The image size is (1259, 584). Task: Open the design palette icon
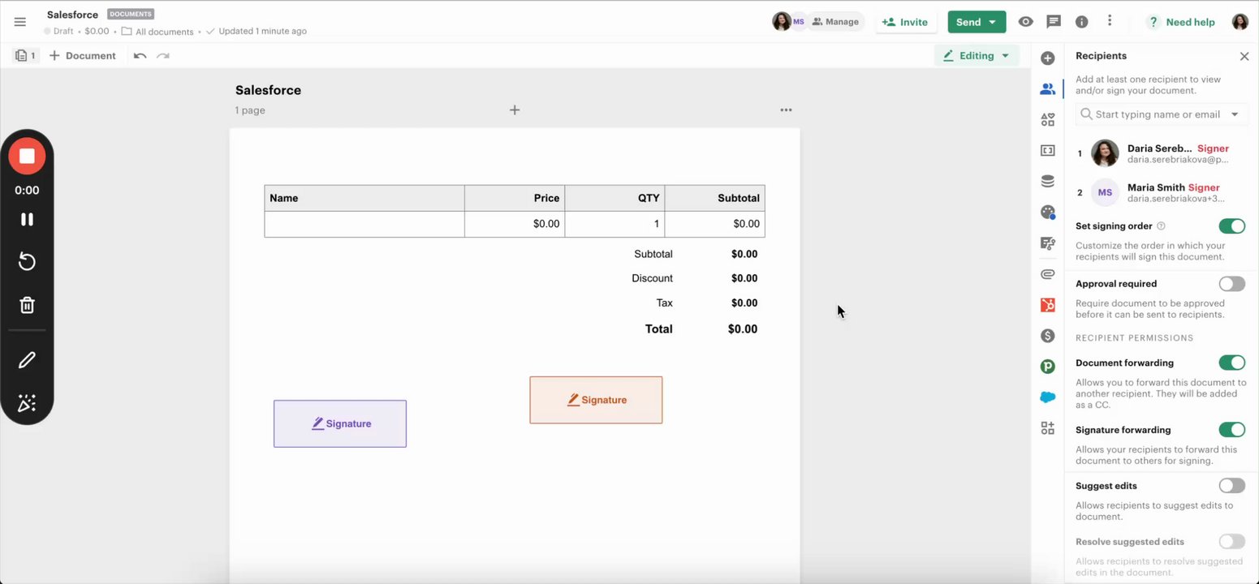pos(1048,213)
